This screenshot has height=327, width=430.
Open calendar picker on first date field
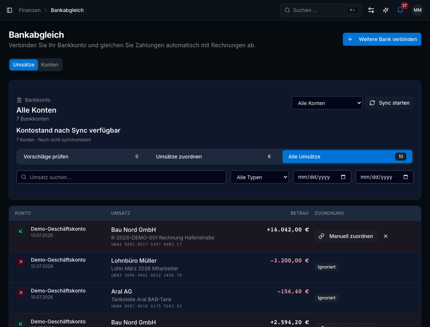pyautogui.click(x=343, y=177)
